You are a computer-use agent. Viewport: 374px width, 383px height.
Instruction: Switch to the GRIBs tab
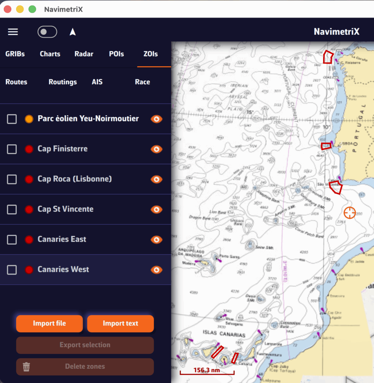click(15, 54)
